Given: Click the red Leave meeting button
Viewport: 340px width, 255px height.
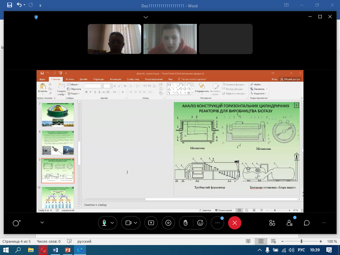Looking at the screenshot, I should pyautogui.click(x=235, y=223).
